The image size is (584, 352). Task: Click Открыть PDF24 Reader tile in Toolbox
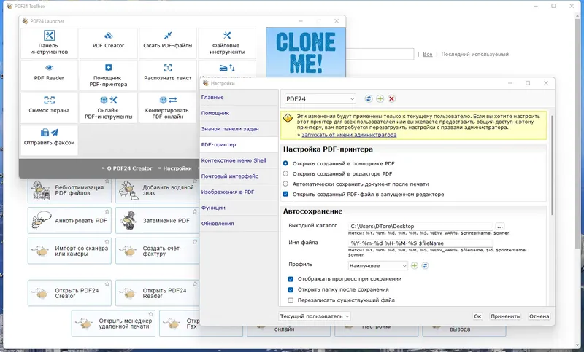click(157, 293)
